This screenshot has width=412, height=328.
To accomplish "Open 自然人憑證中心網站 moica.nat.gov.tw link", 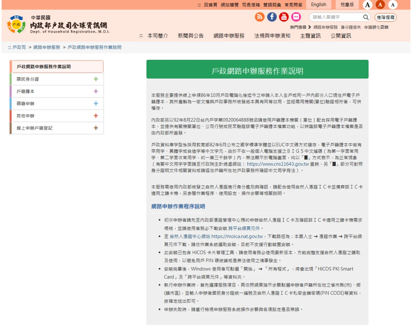I will click(x=216, y=236).
